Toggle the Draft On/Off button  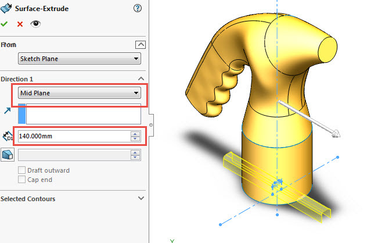coord(8,155)
